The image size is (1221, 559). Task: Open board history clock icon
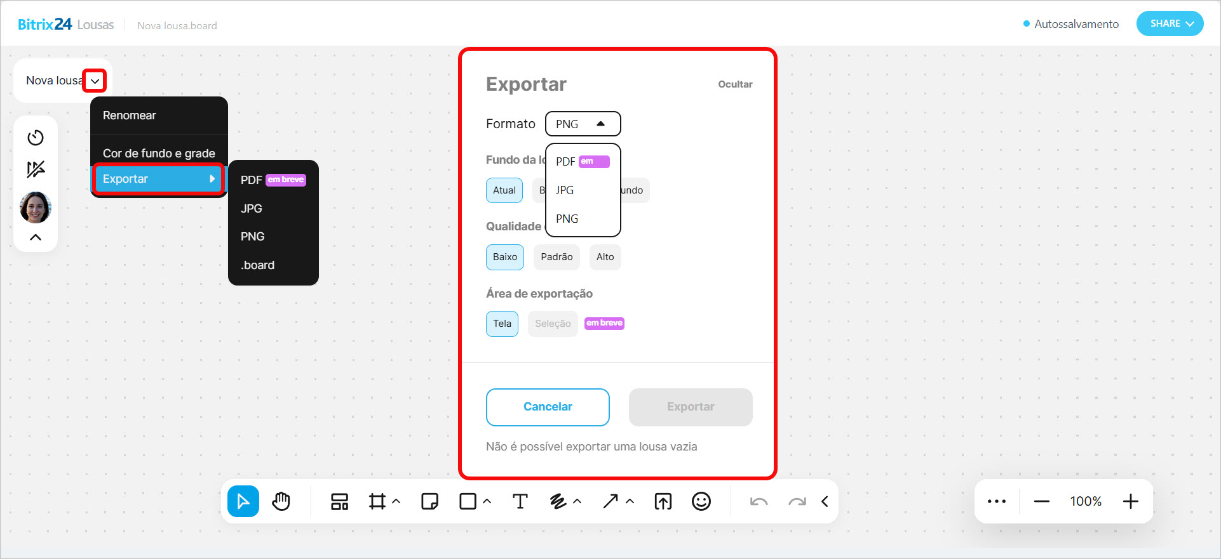coord(36,138)
